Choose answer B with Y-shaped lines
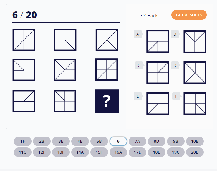The width and height of the screenshot is (217, 171). [x=195, y=41]
